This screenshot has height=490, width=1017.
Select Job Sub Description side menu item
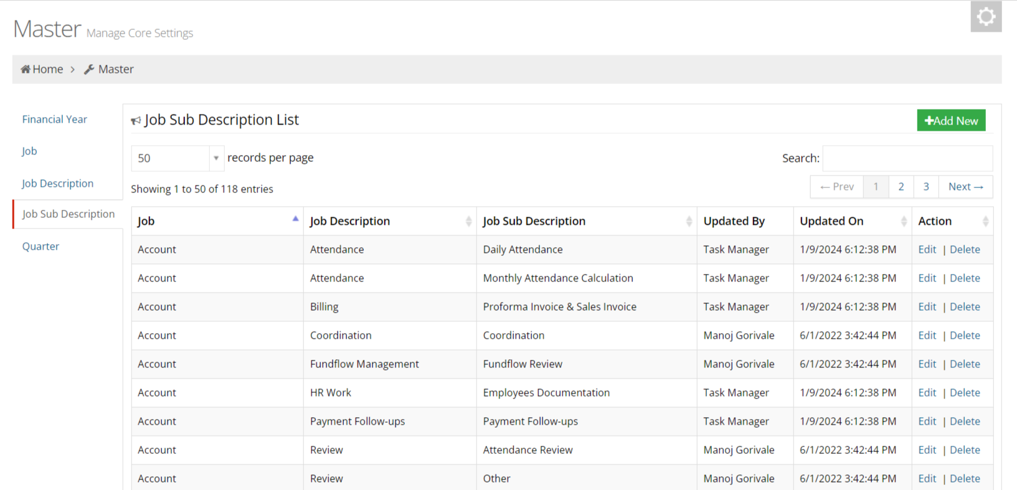pos(69,214)
